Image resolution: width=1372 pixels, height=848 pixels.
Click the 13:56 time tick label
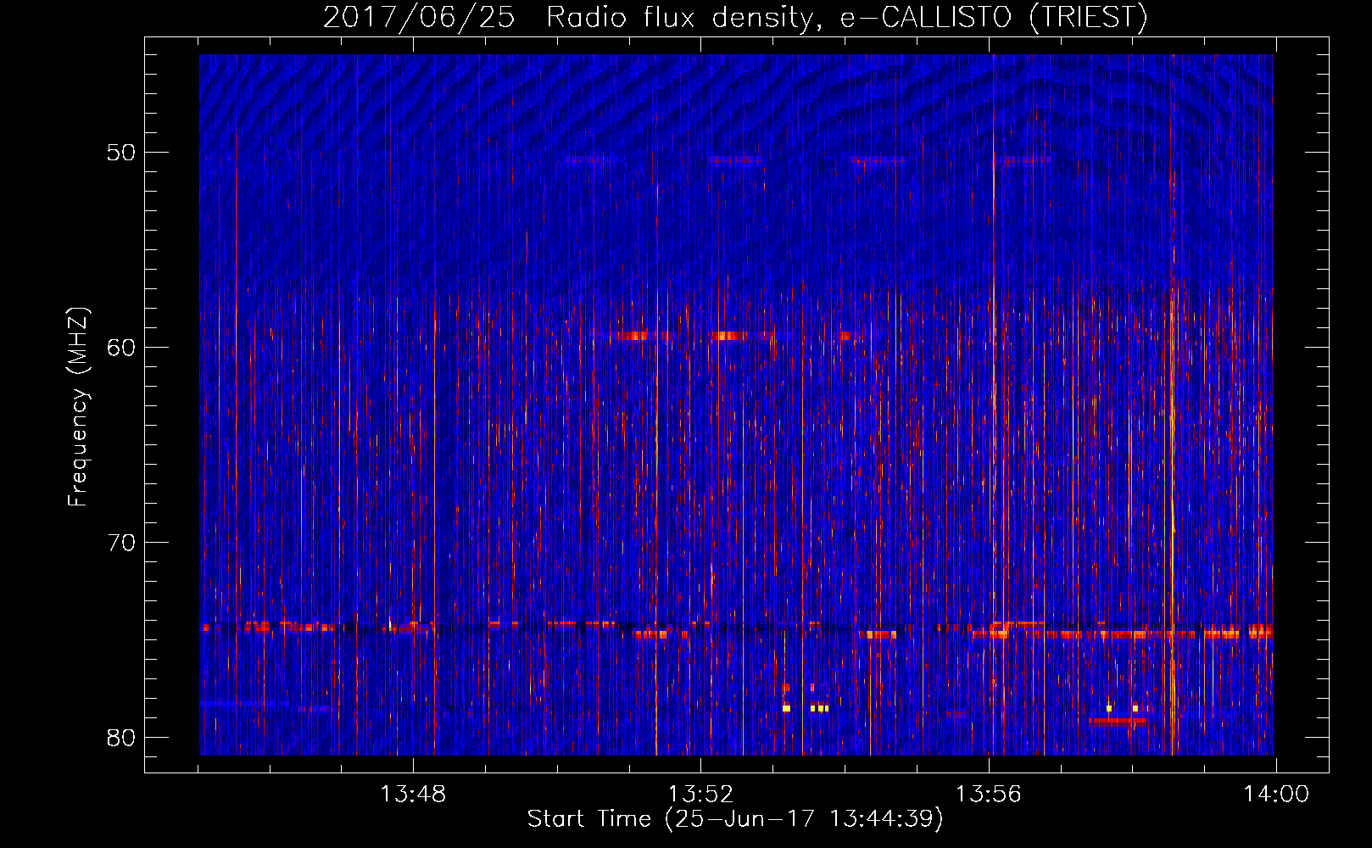(x=989, y=795)
